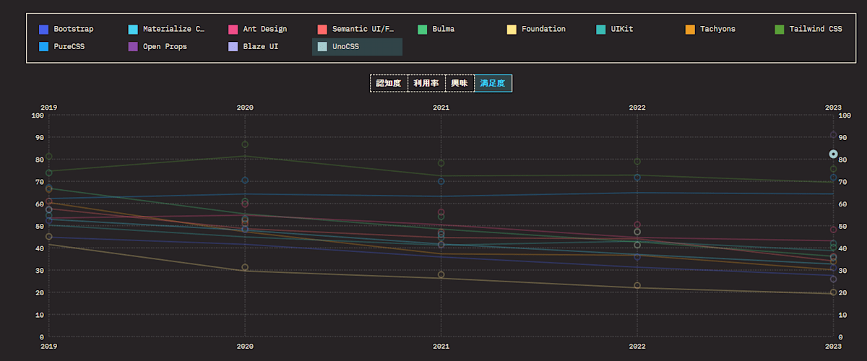867x361 pixels.
Task: Highlight the Foundation legend label
Action: tap(544, 30)
